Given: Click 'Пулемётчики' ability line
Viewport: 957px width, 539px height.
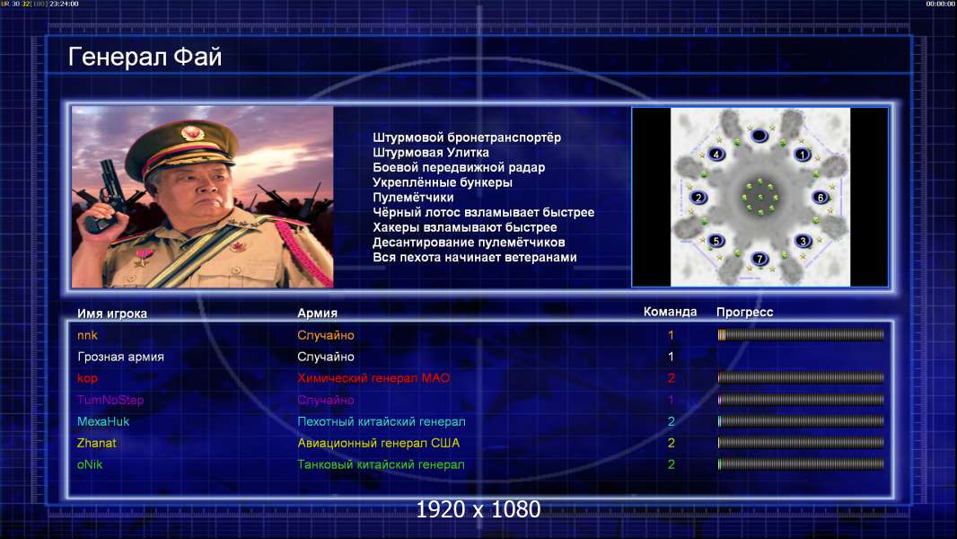Looking at the screenshot, I should [x=413, y=197].
